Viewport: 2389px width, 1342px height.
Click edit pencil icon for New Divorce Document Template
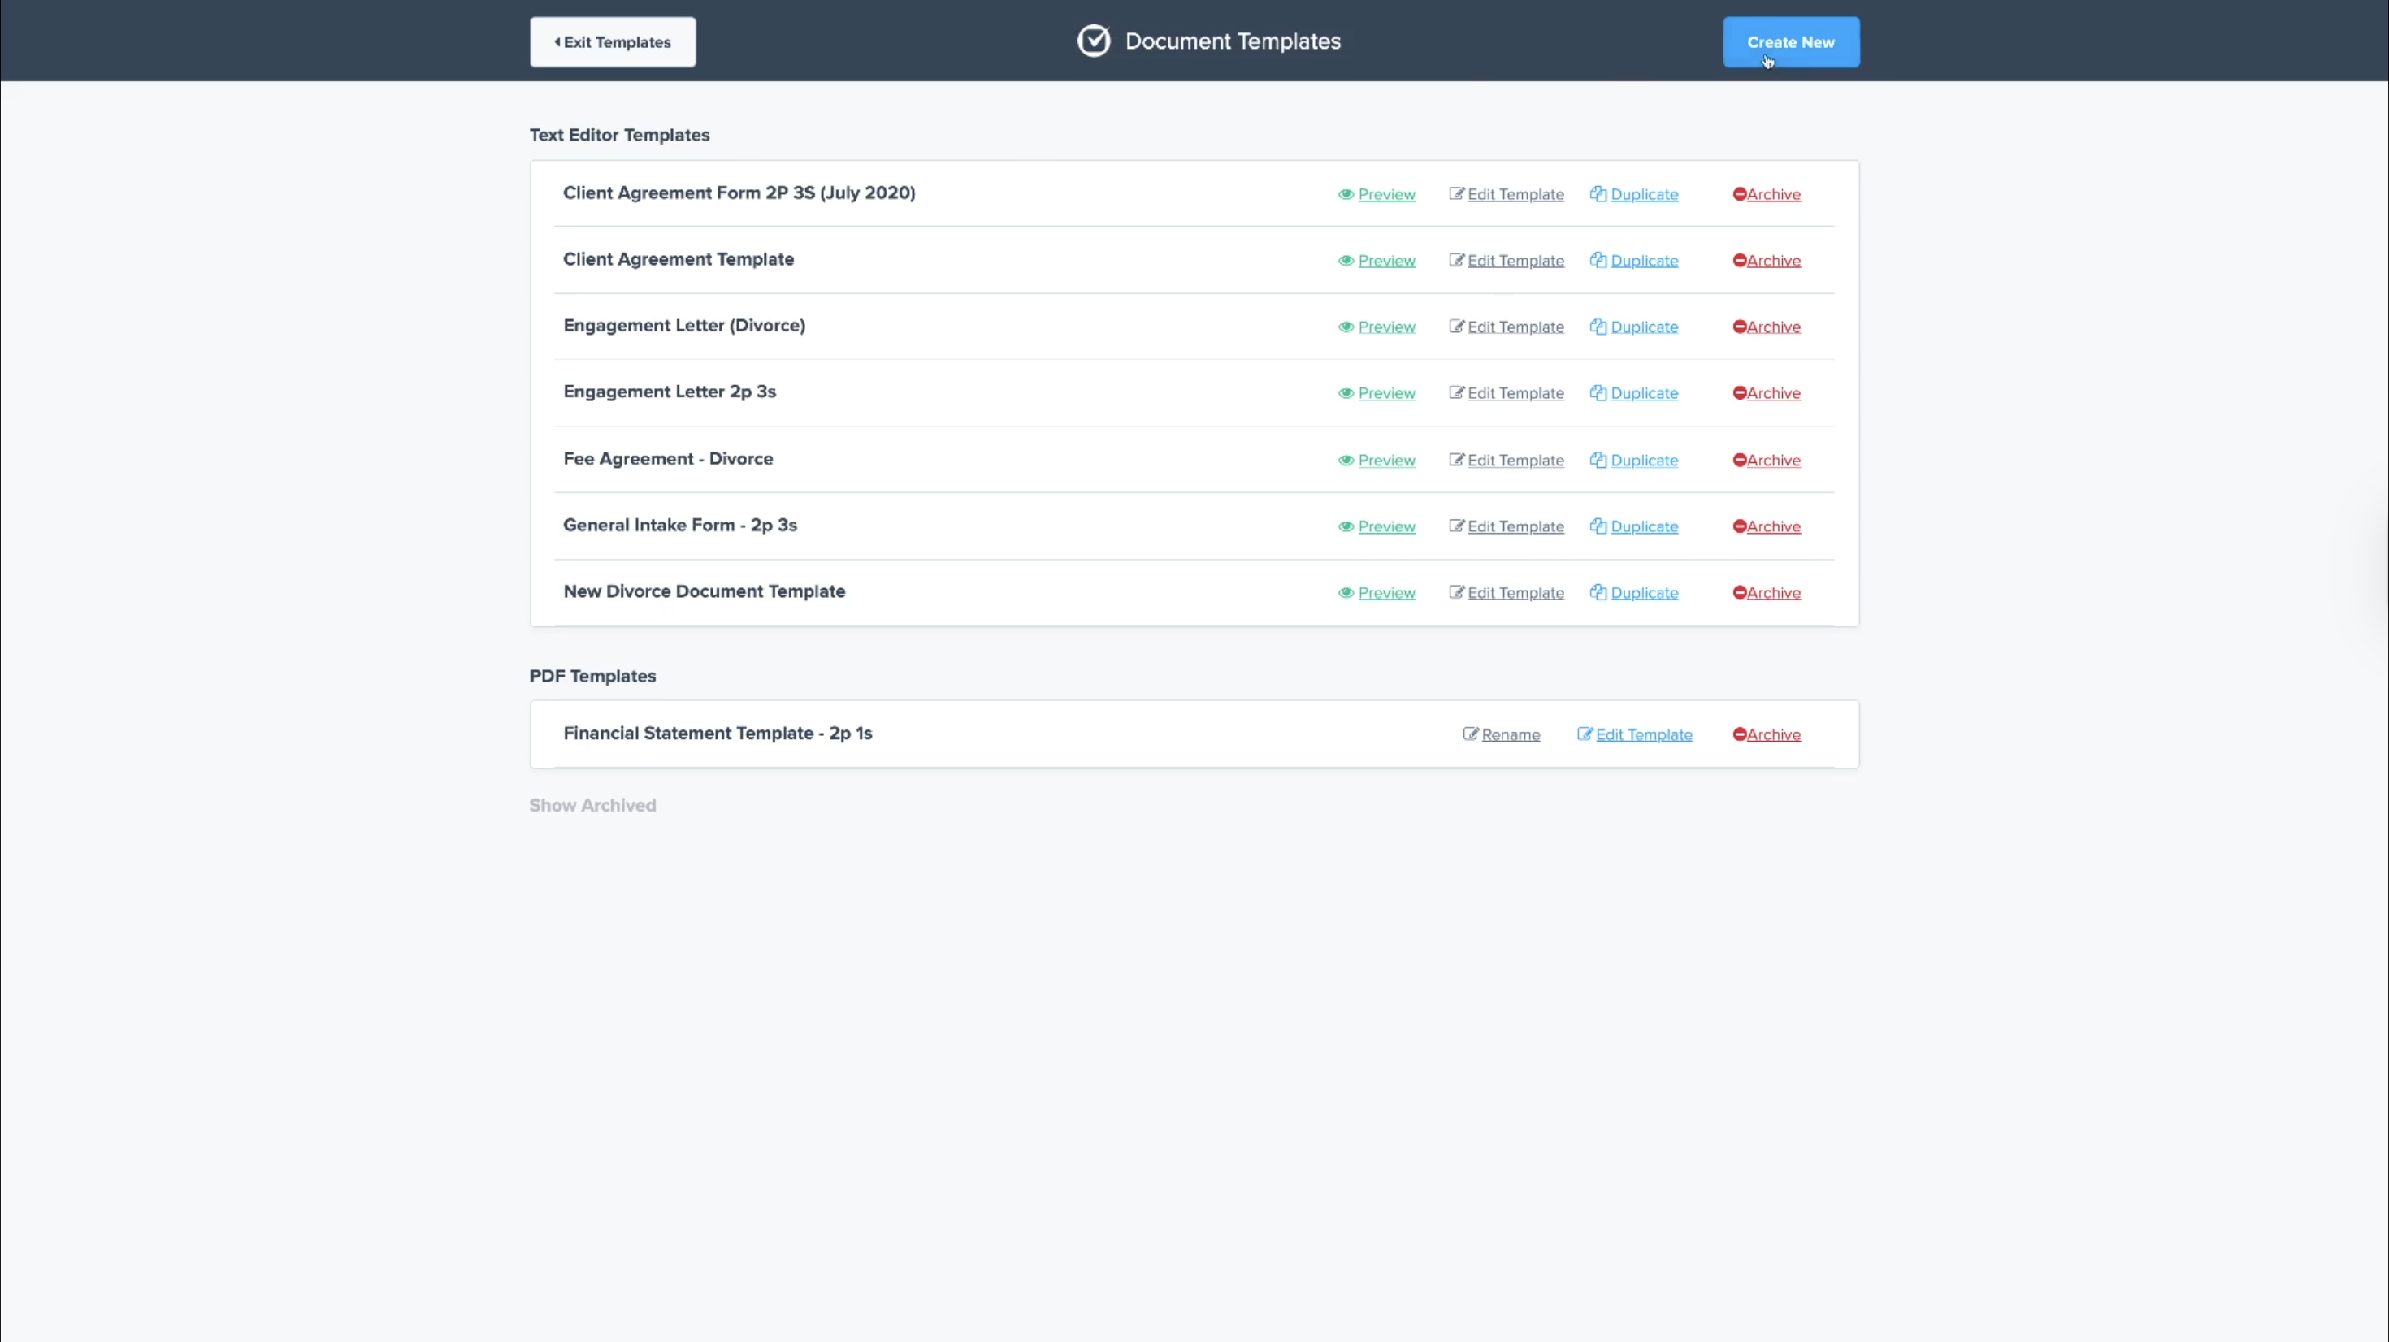pos(1456,593)
